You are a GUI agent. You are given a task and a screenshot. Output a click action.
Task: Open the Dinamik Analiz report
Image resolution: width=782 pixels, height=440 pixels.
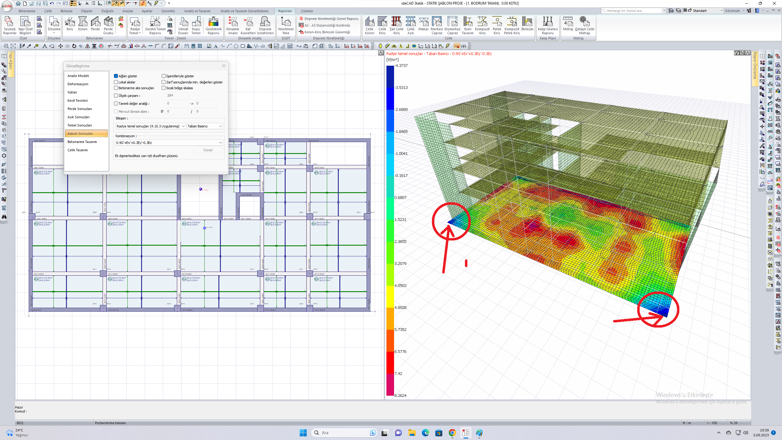(233, 25)
